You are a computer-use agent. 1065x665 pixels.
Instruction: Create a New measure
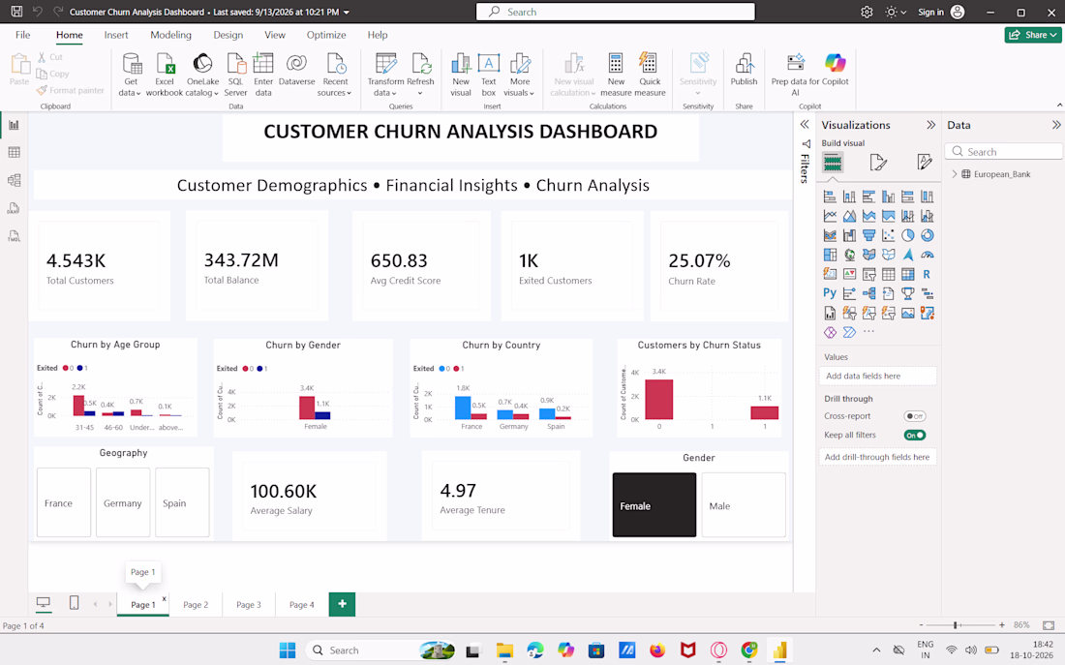(x=616, y=75)
